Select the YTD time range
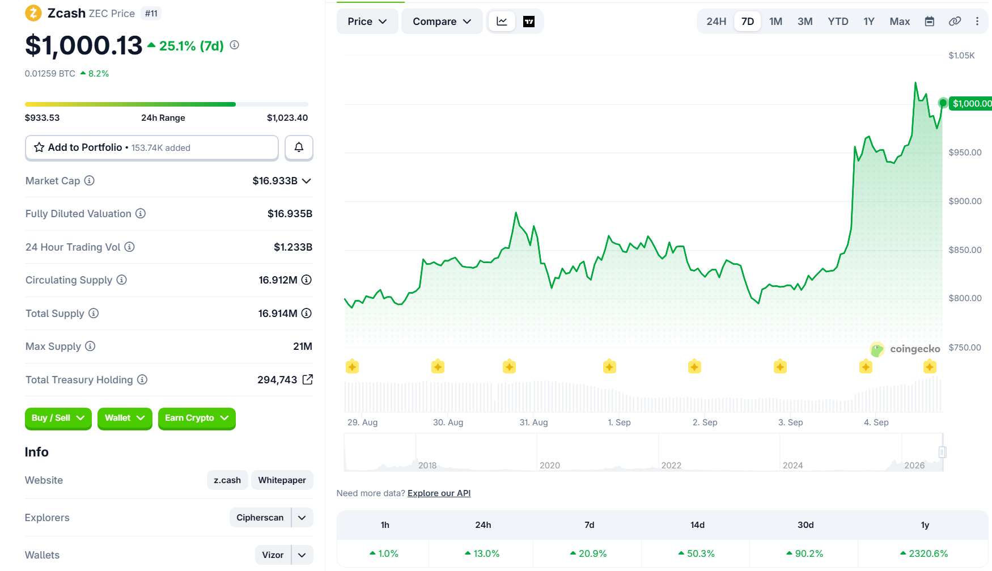 pos(838,22)
